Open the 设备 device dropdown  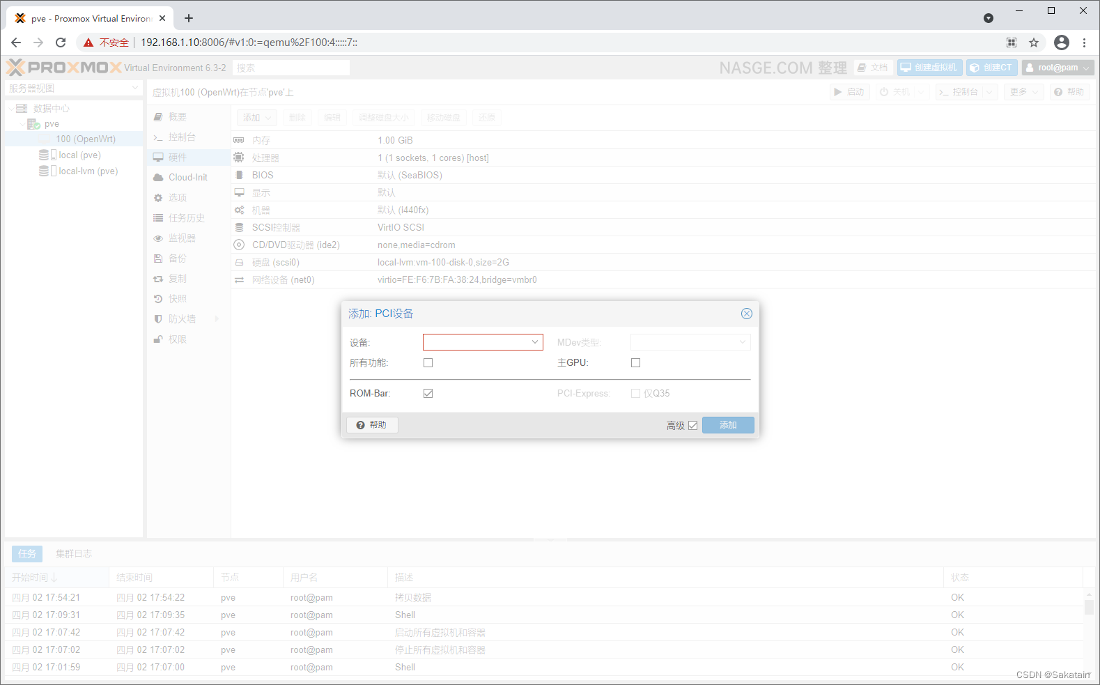(535, 342)
